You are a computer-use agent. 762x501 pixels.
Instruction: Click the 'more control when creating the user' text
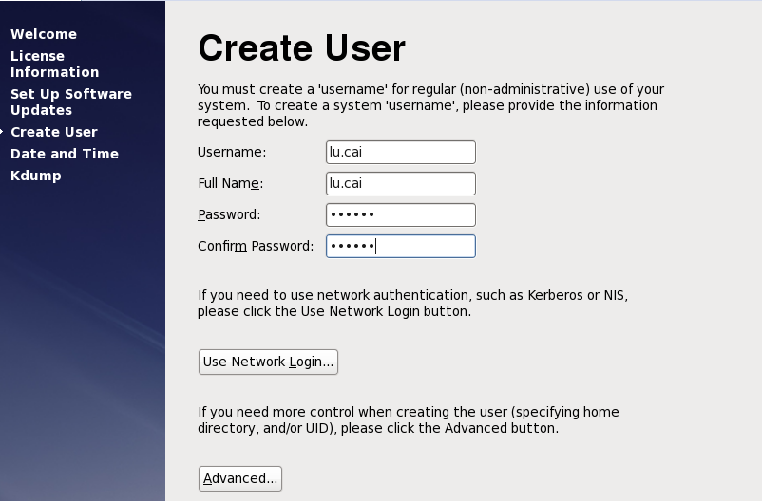(x=409, y=420)
